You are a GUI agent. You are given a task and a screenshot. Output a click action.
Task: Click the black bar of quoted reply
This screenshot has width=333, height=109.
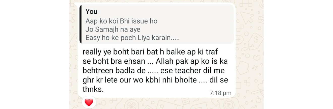click(80, 24)
